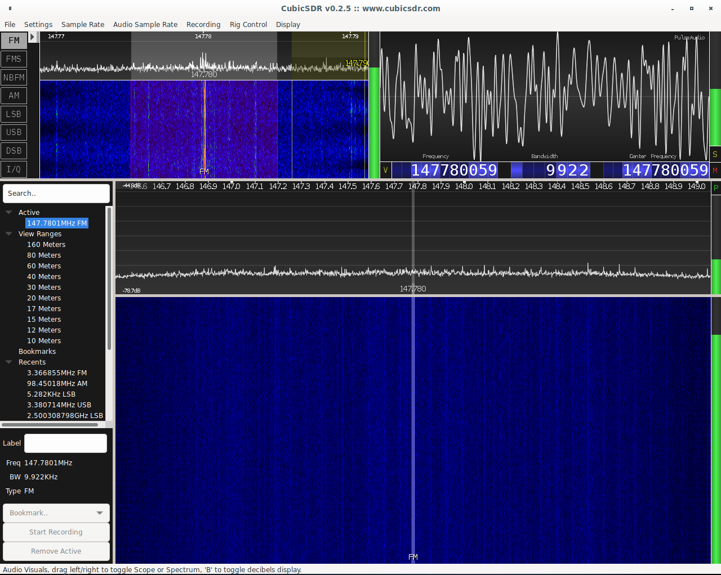Screen dimensions: 721x575
Task: Select the I/Q mode button
Action: pos(14,169)
